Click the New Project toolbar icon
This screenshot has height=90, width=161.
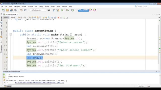click(x=7, y=10)
